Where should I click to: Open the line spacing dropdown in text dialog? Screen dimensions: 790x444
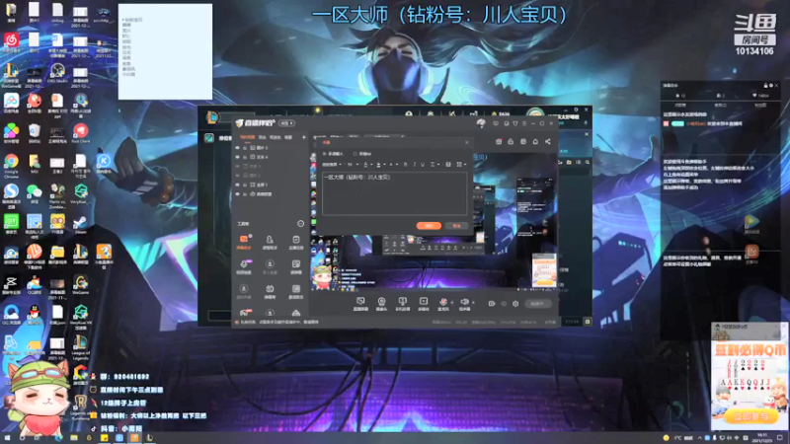coord(434,164)
